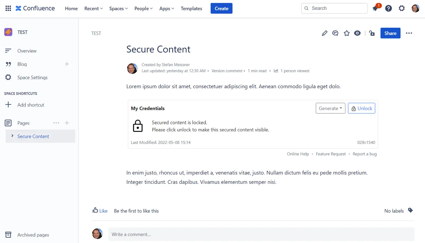Open the Apps dropdown menu
This screenshot has height=243, width=425.
click(167, 9)
